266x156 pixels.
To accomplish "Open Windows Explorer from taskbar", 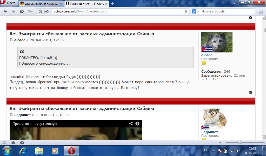I will [x=39, y=151].
